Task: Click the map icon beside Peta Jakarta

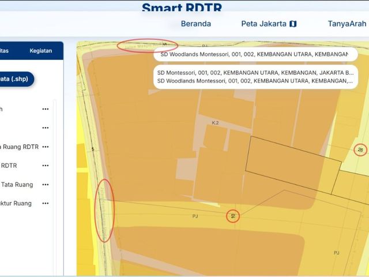Action: point(293,24)
